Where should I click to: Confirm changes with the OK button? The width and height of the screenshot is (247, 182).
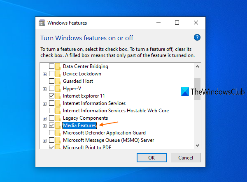[x=151, y=157]
